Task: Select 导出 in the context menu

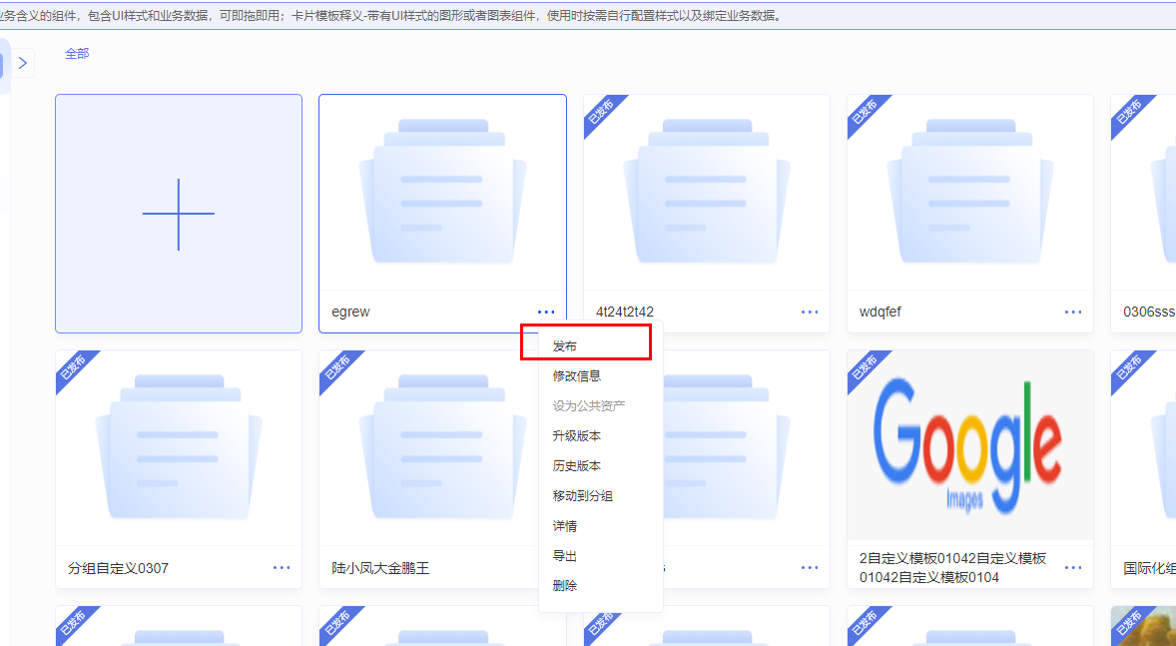Action: coord(565,556)
